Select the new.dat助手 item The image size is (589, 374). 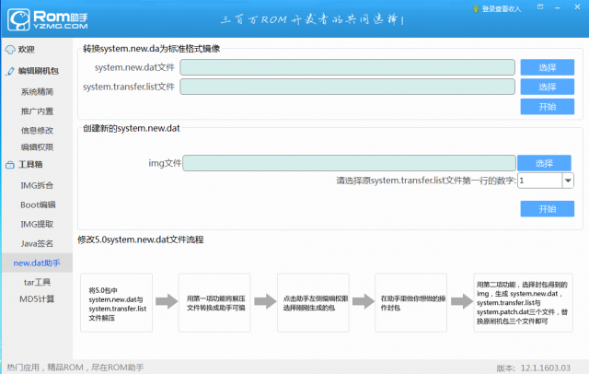point(37,263)
